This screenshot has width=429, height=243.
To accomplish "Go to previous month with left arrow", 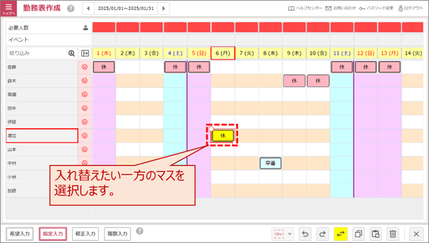I will [x=88, y=9].
